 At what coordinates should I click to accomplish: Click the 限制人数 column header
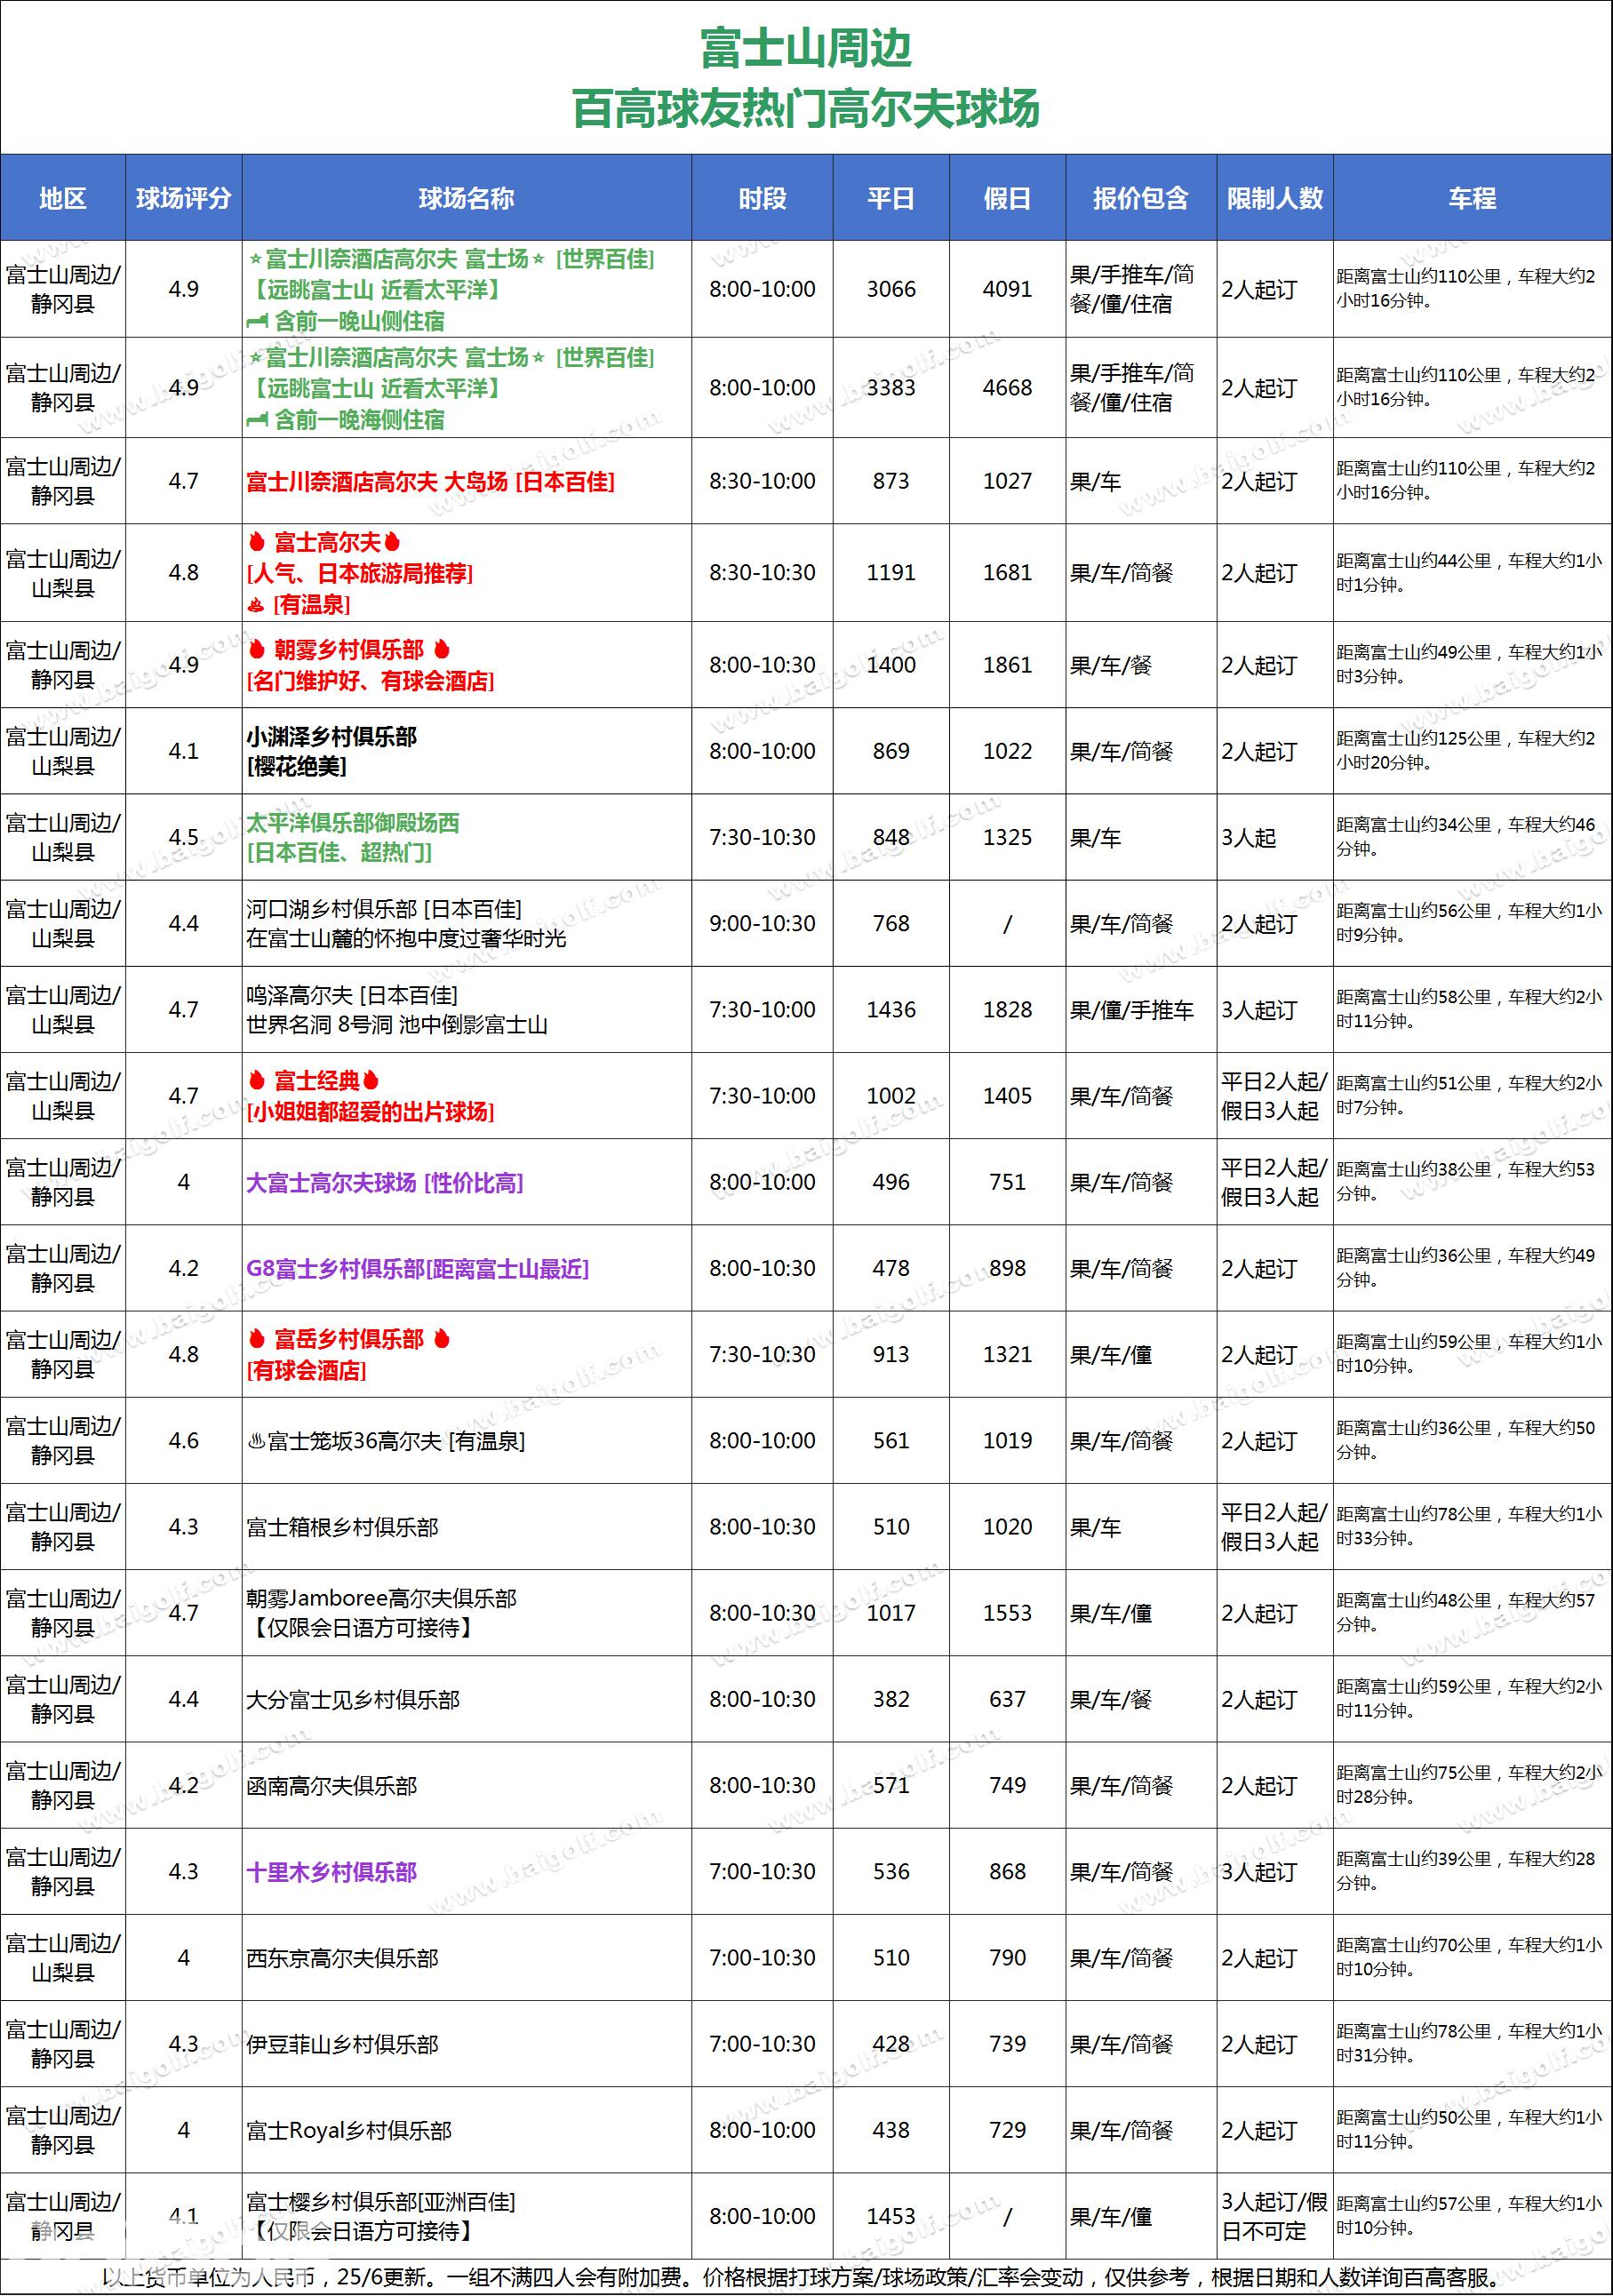tap(1274, 198)
